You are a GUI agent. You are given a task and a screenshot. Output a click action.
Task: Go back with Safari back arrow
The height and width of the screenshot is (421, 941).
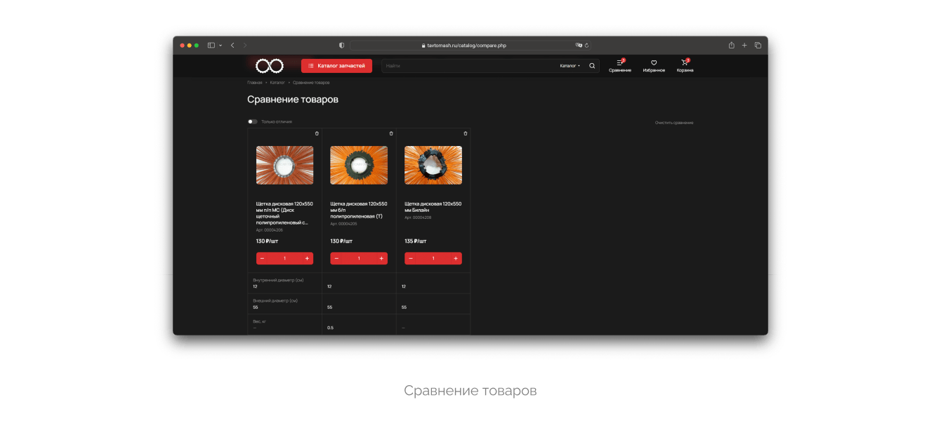[x=232, y=45]
